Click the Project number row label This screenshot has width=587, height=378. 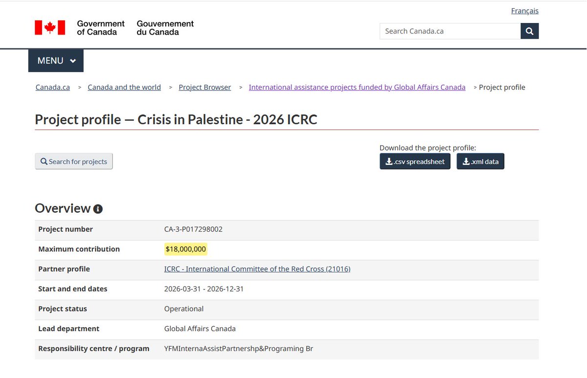pos(66,229)
